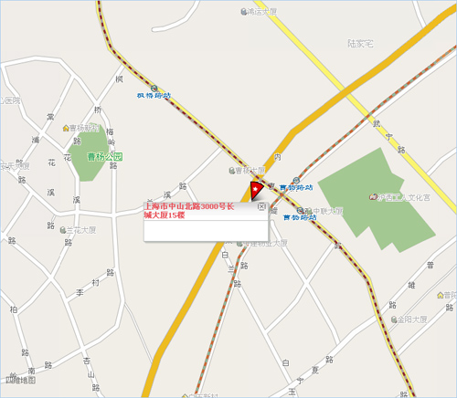The image size is (457, 398).
Task: Select the 枫桥路站 blue station label
Action: pyautogui.click(x=154, y=96)
